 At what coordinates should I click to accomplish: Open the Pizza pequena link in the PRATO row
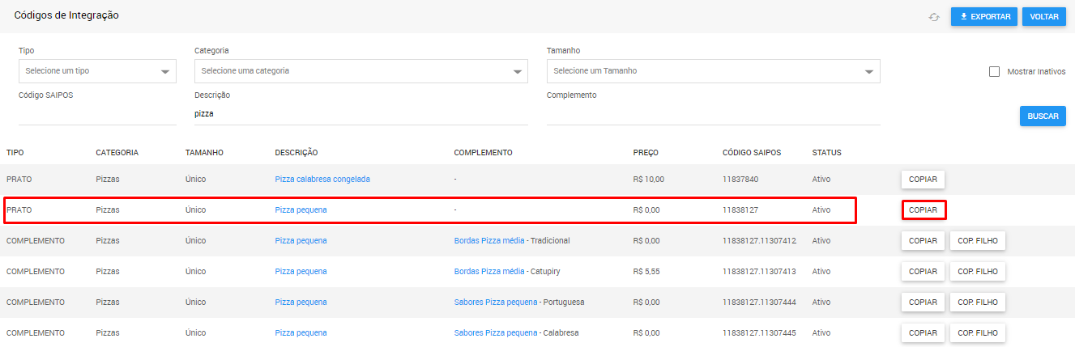[x=301, y=209]
